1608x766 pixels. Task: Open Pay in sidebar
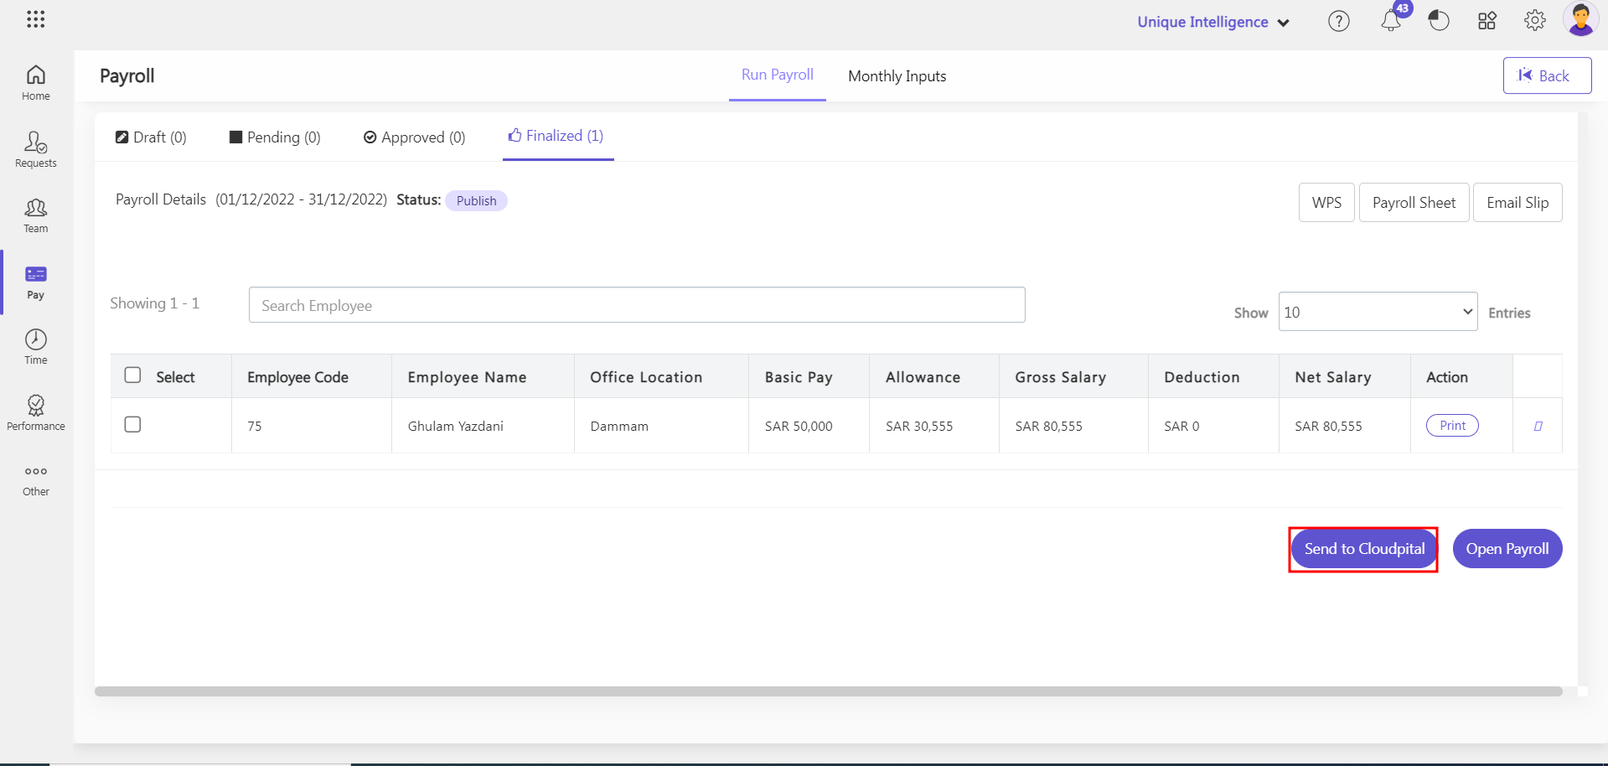click(36, 282)
